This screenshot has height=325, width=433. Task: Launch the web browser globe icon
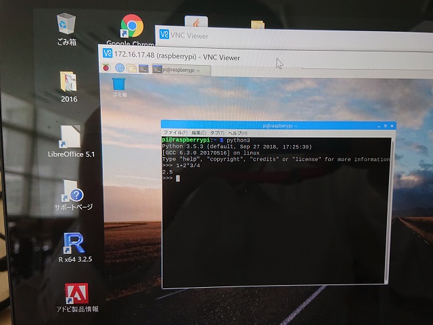pyautogui.click(x=119, y=68)
